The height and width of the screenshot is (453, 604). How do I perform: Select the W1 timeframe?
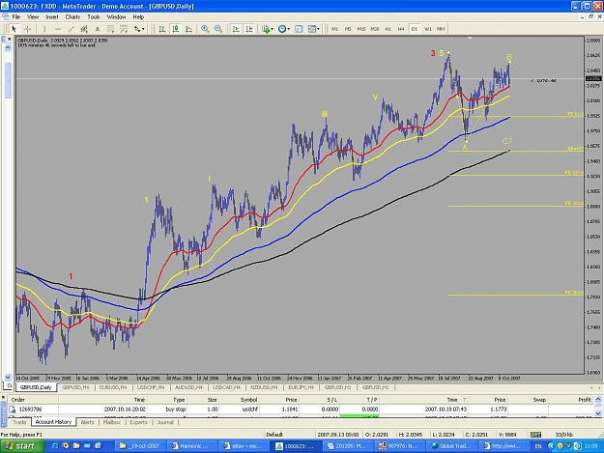coord(427,29)
